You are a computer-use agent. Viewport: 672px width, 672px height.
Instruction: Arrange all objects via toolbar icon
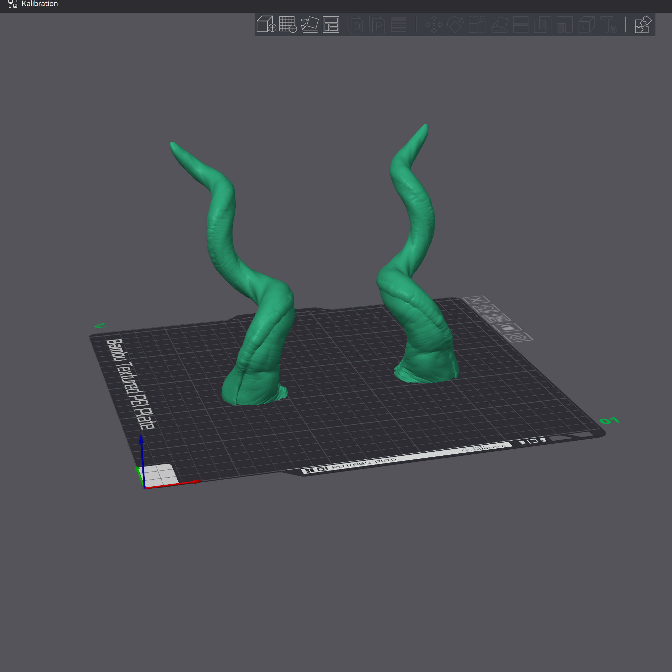click(x=331, y=24)
